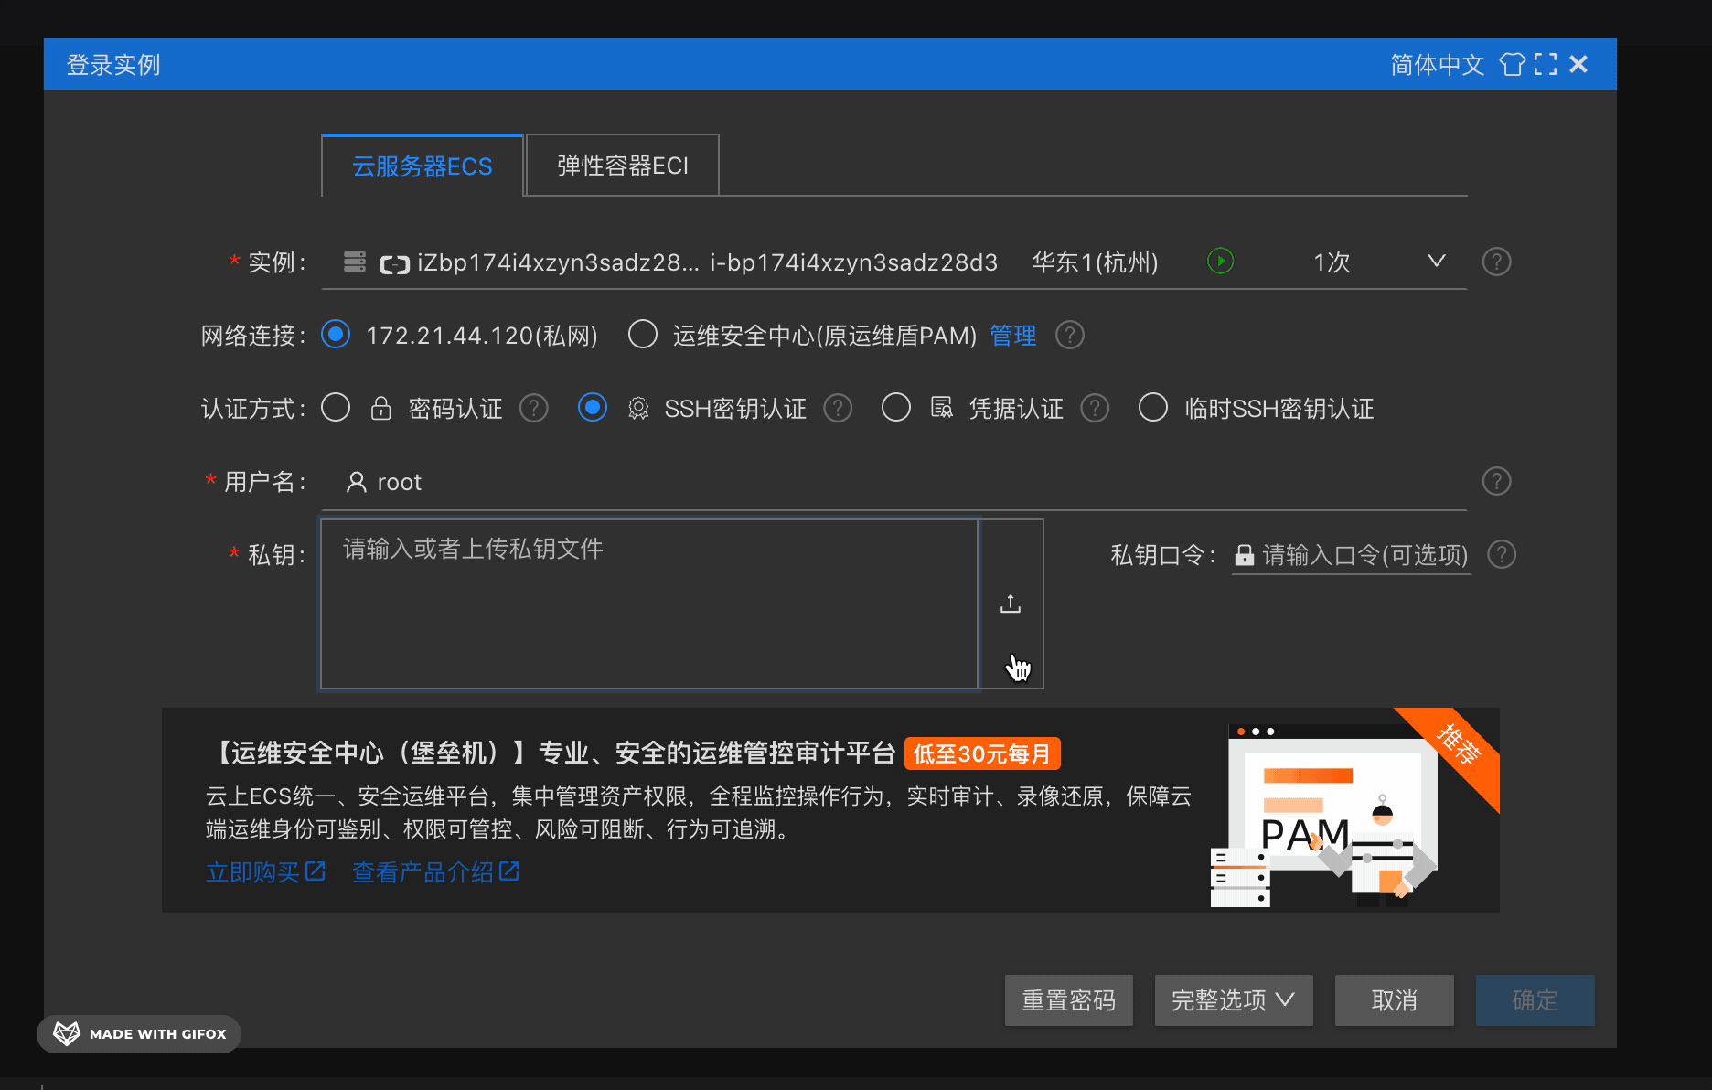
Task: Switch to the 弹性容器ECI tab
Action: click(x=623, y=166)
